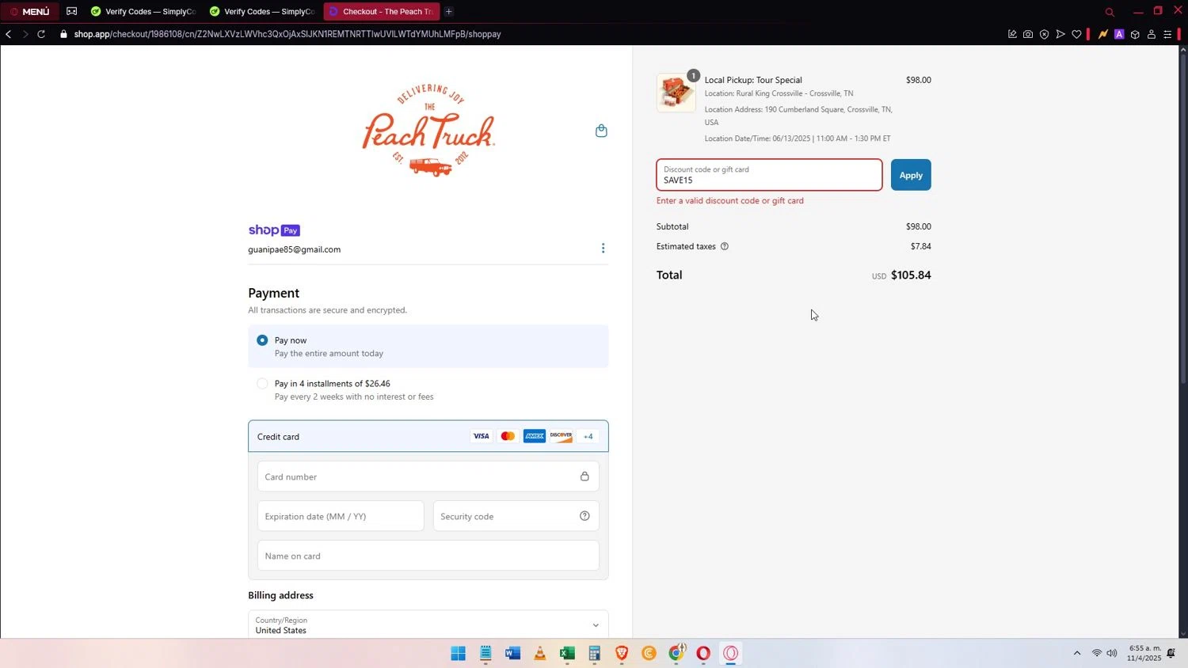Take a snapshot with camera icon
The height and width of the screenshot is (668, 1188).
(1028, 34)
